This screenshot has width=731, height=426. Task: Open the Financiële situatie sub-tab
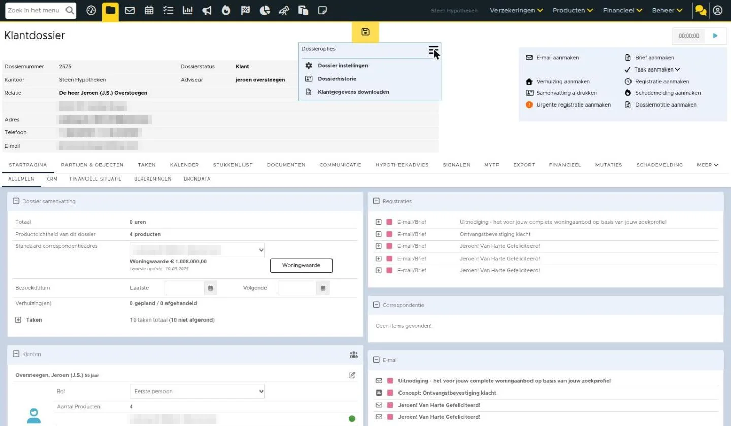[95, 179]
